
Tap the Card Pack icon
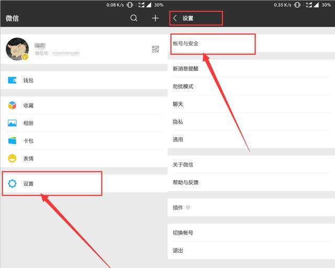[12, 141]
